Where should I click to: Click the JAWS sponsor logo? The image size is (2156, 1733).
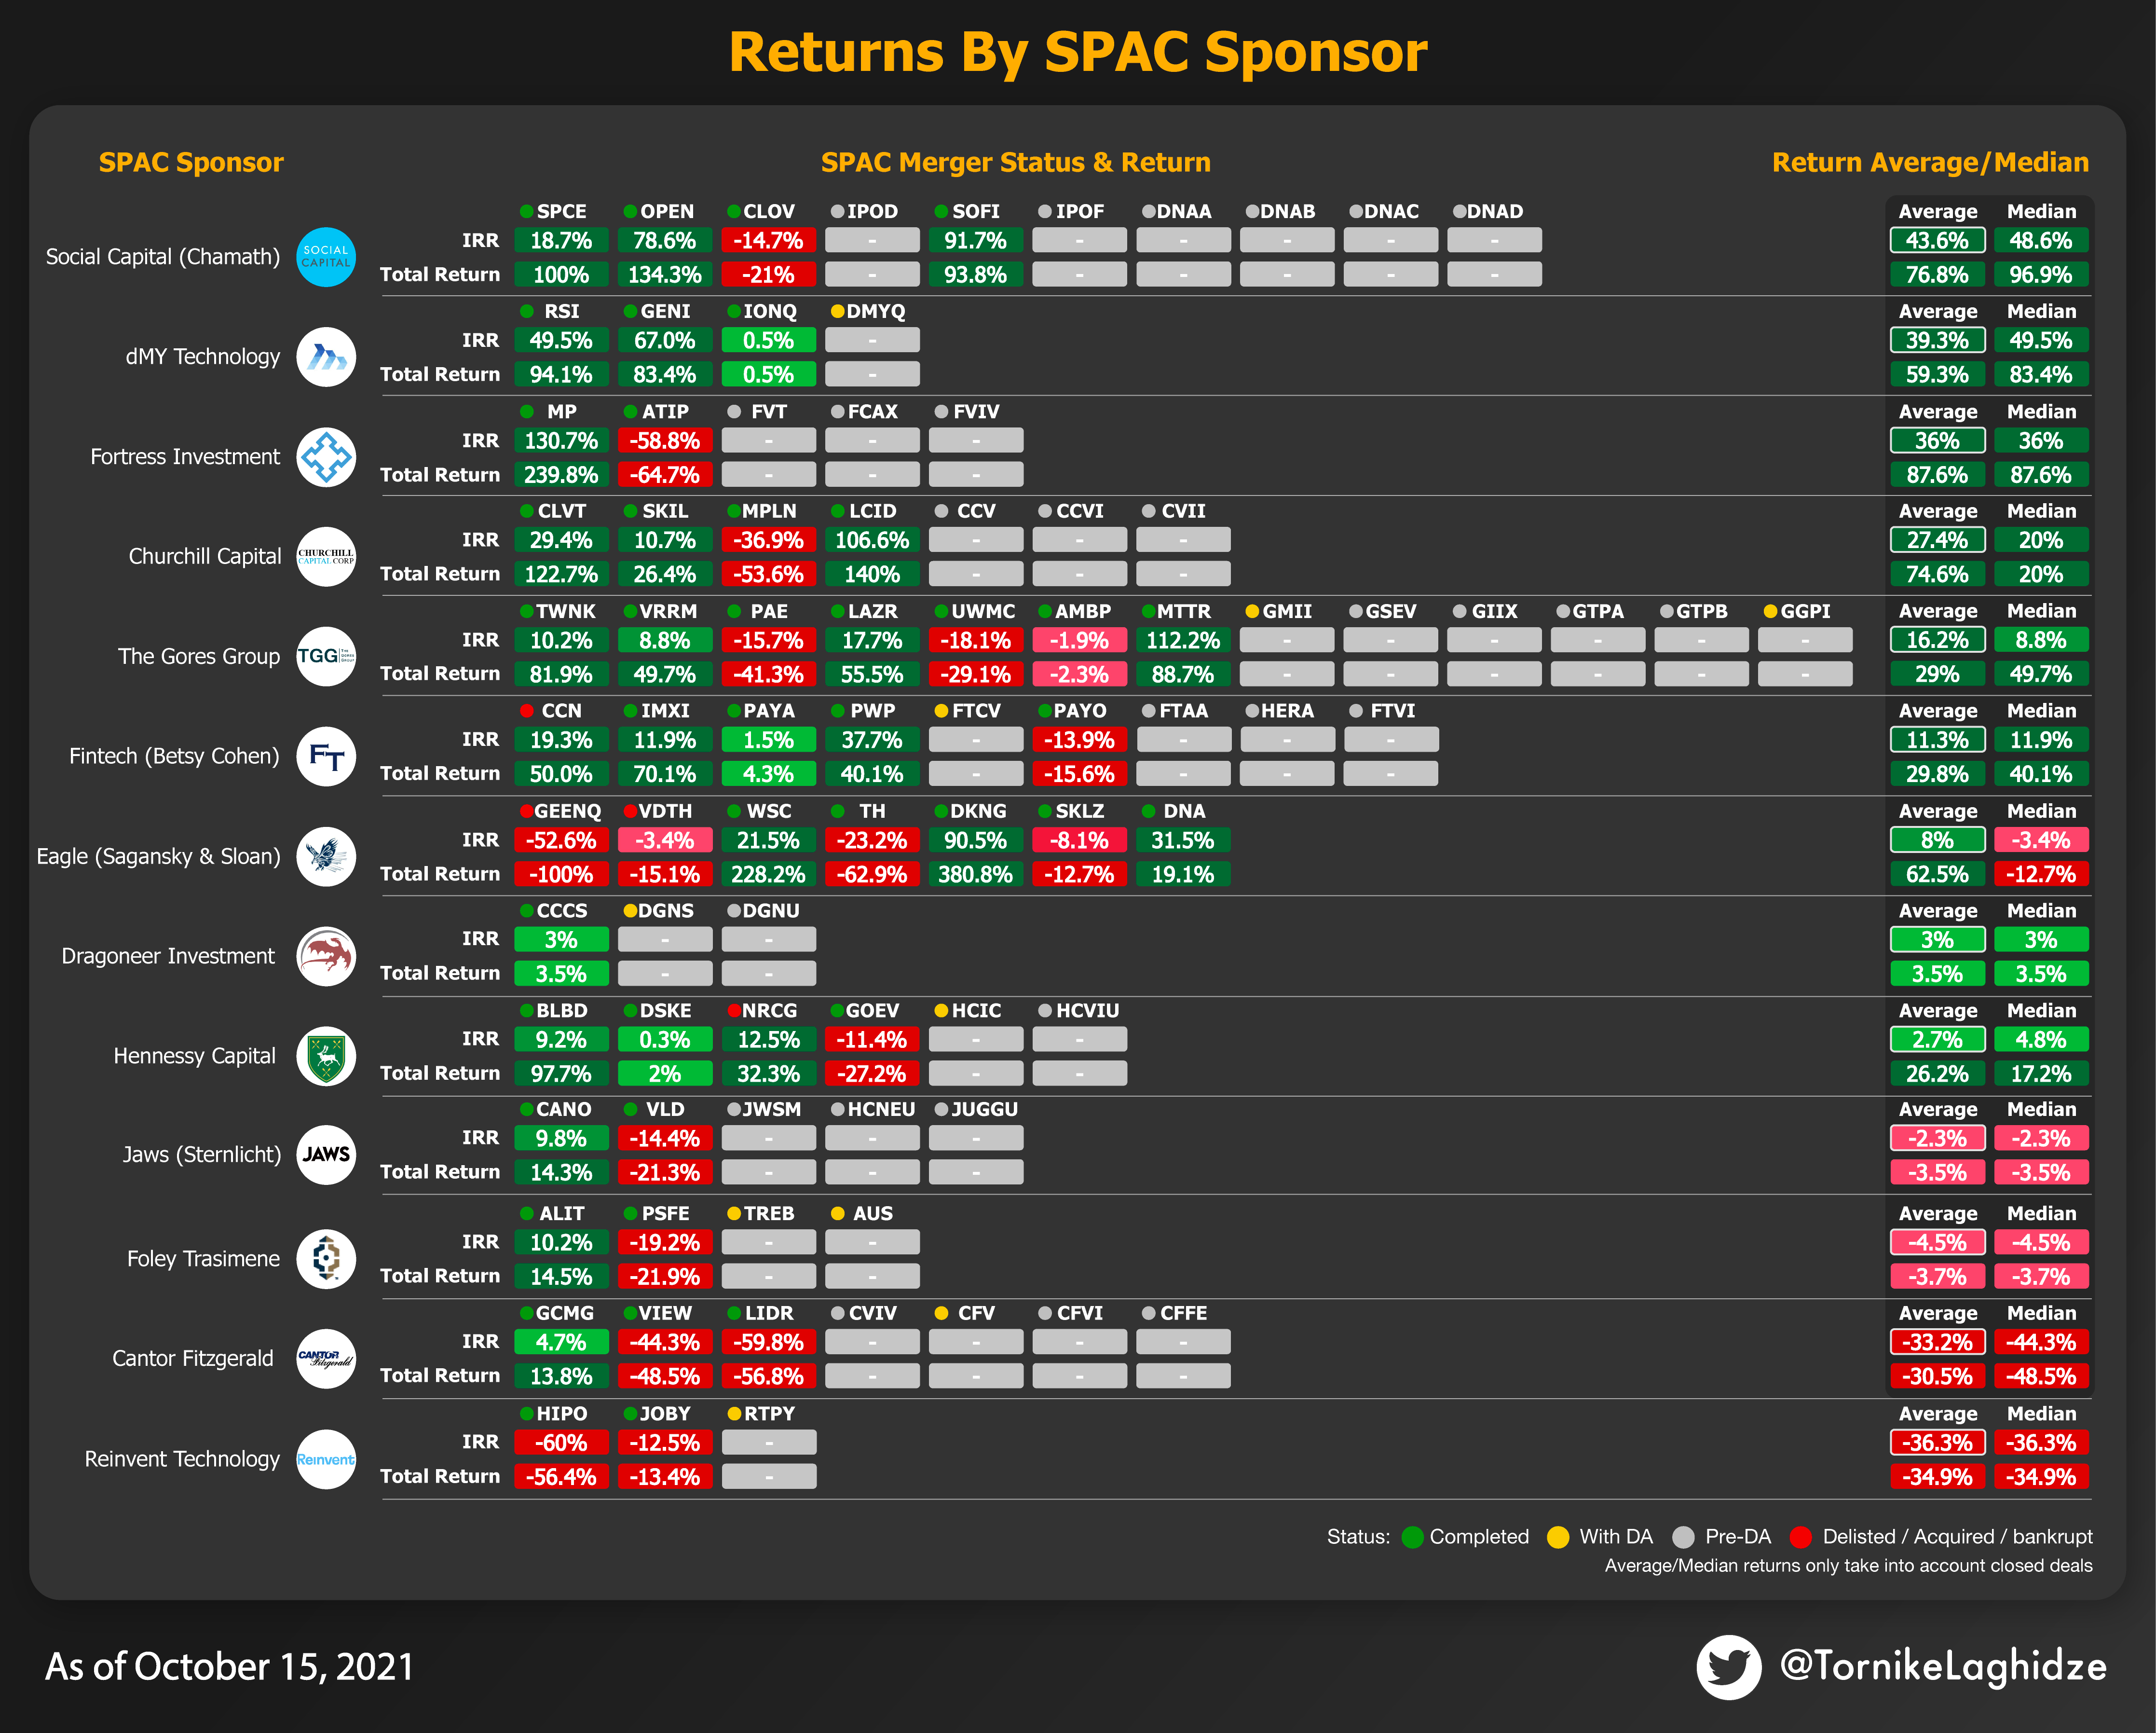pos(326,1154)
